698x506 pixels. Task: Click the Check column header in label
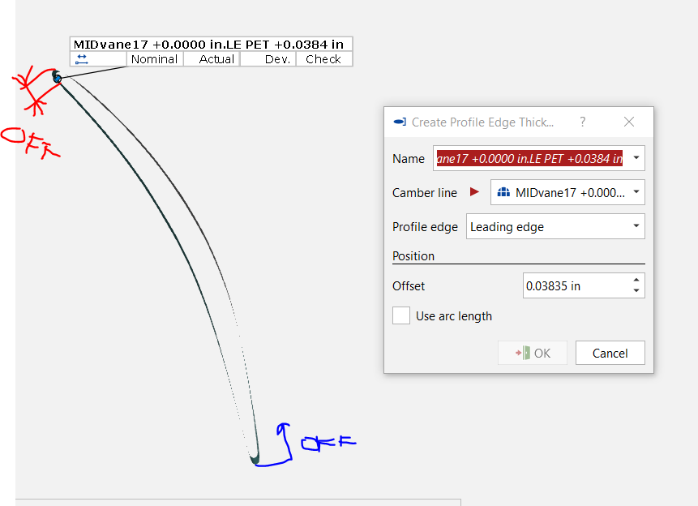pyautogui.click(x=323, y=59)
